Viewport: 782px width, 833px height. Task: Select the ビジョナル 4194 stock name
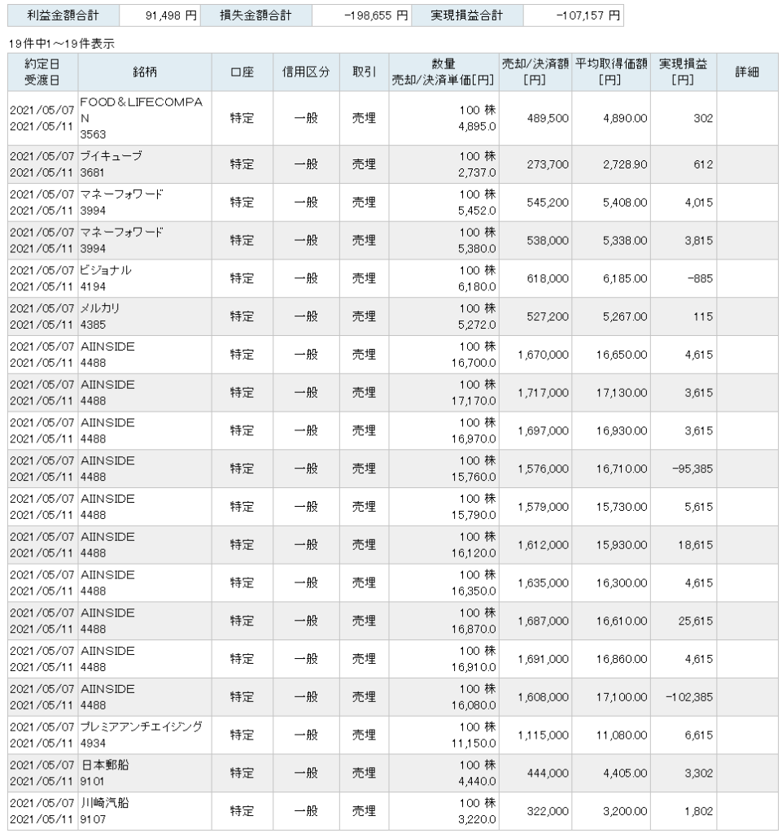click(x=105, y=278)
